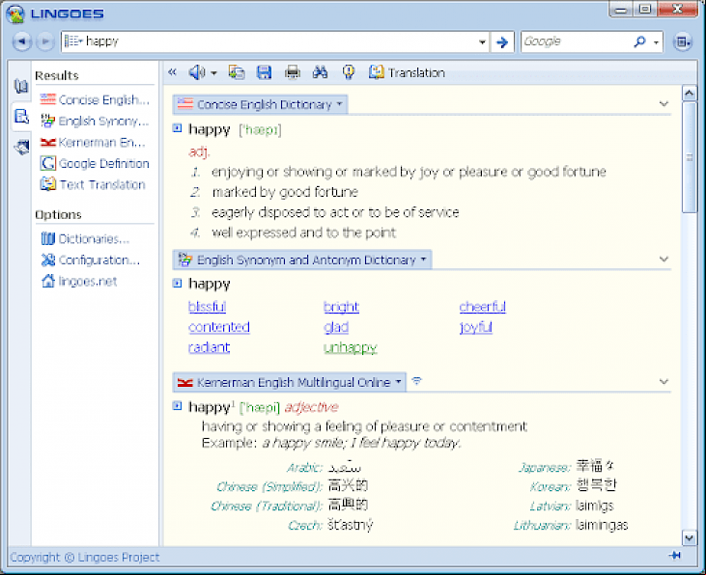Image resolution: width=706 pixels, height=575 pixels.
Task: Follow the contented synonym link
Action: pos(219,327)
